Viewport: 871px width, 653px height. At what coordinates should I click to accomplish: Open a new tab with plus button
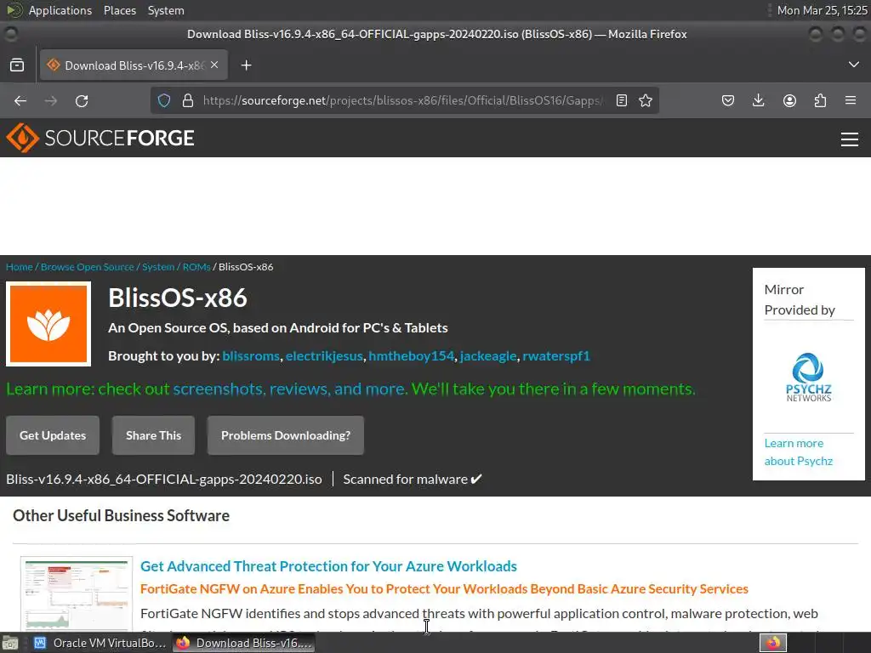(246, 65)
